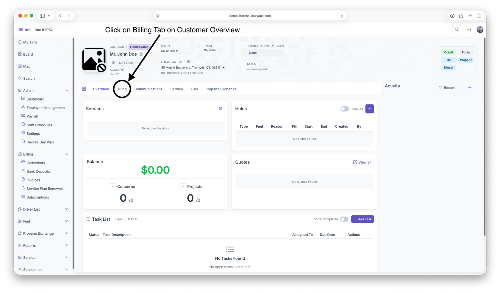
Task: Open the mail envelope icon in header
Action: 469,29
